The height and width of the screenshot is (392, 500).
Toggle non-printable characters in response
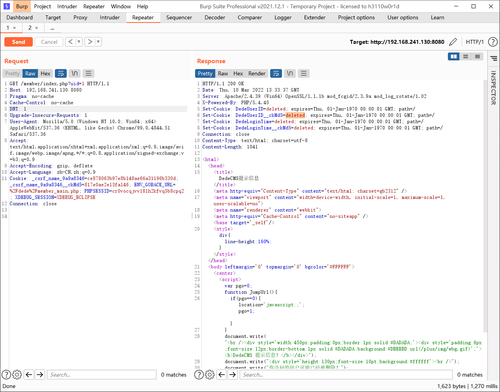(290, 73)
